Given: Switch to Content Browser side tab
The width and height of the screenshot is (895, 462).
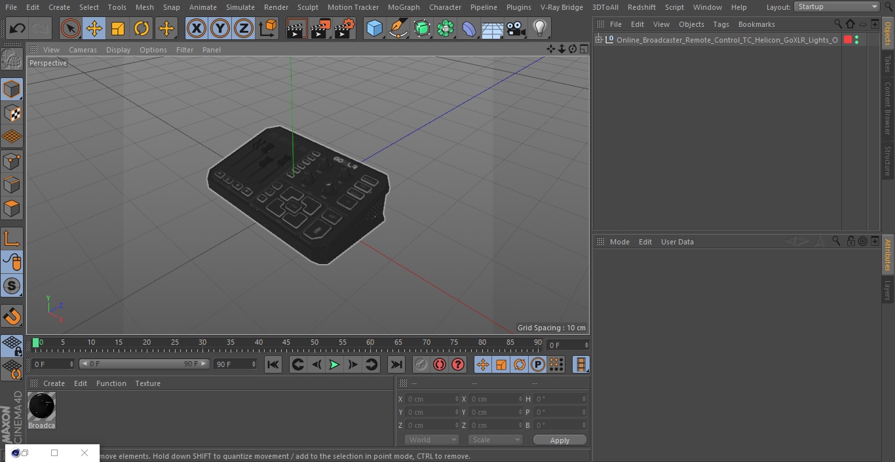Looking at the screenshot, I should coord(888,108).
